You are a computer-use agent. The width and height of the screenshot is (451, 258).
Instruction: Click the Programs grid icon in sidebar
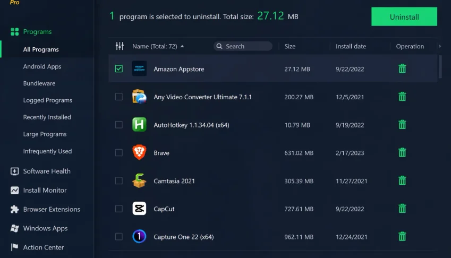point(14,32)
